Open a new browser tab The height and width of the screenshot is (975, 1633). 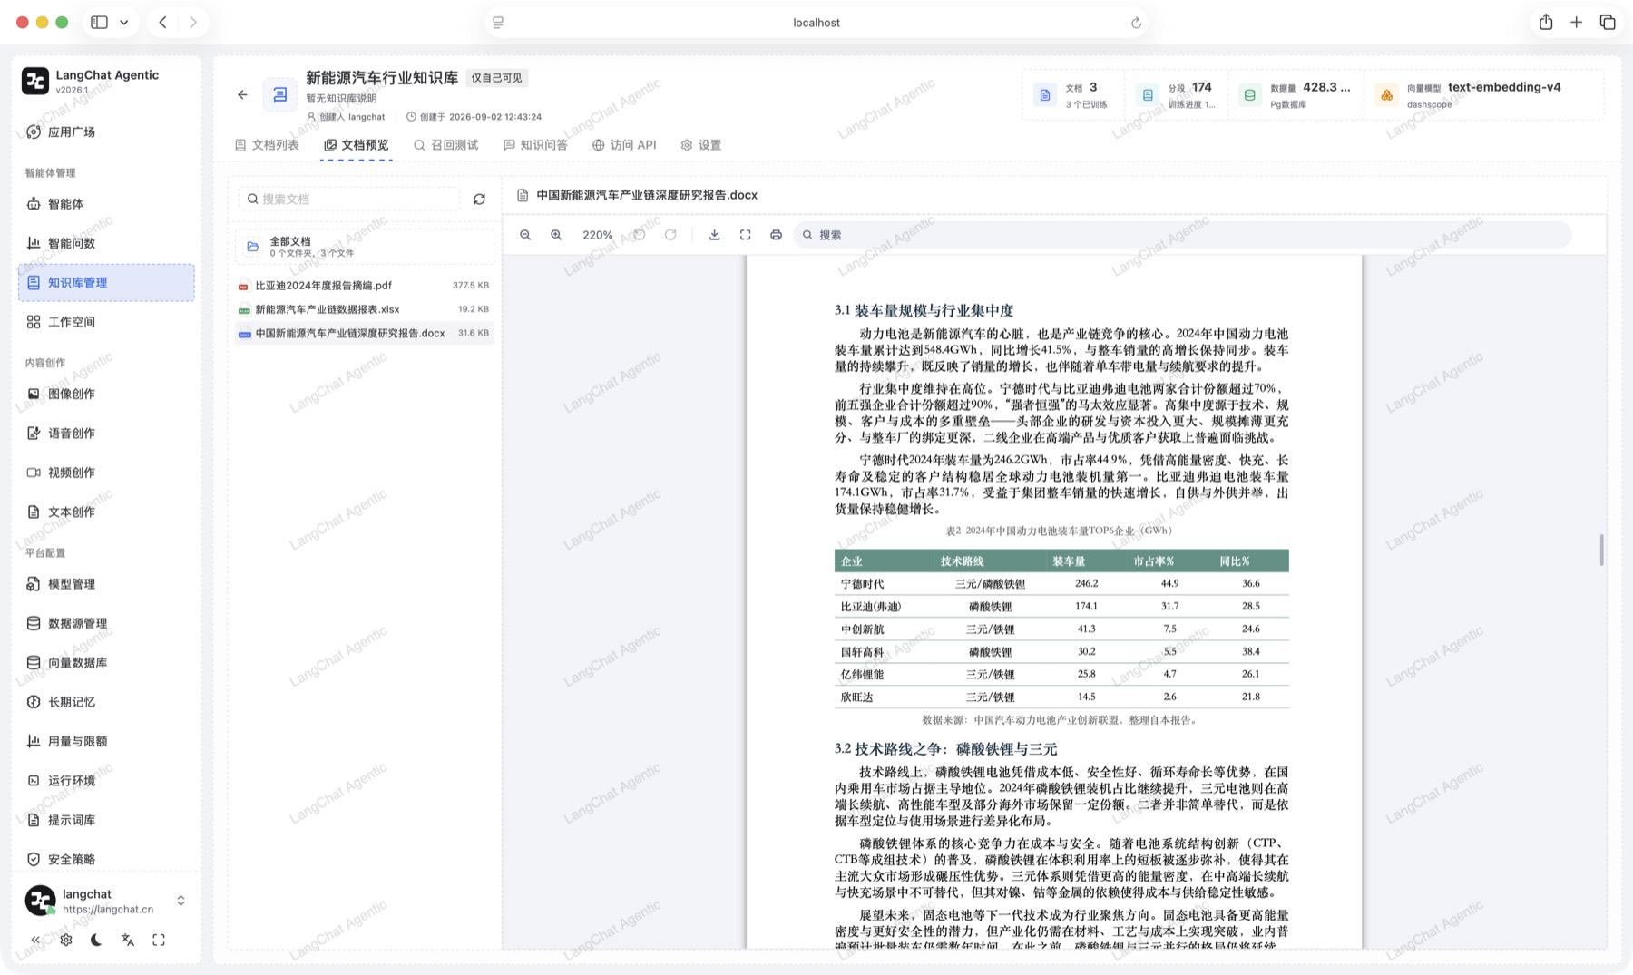tap(1577, 23)
